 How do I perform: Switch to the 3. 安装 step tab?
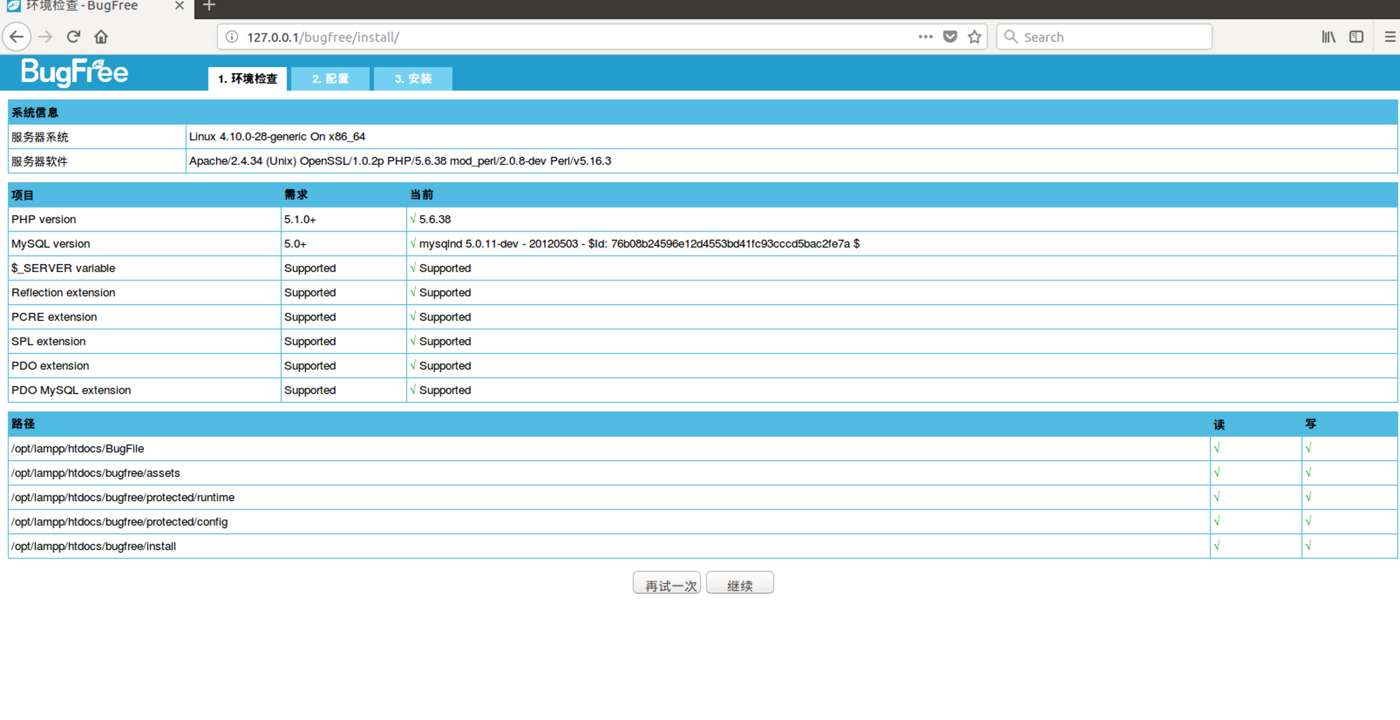[413, 79]
